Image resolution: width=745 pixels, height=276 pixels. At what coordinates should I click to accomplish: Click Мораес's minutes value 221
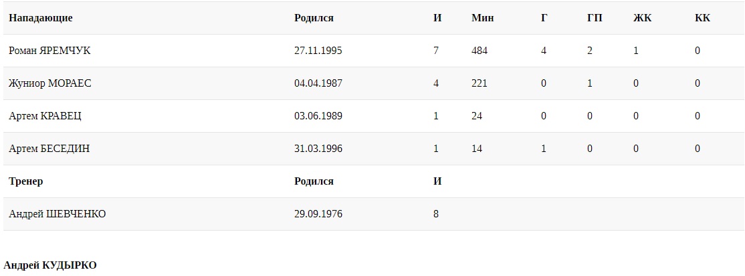point(480,83)
